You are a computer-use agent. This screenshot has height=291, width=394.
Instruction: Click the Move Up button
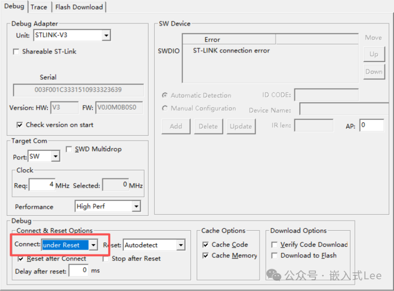pos(374,54)
